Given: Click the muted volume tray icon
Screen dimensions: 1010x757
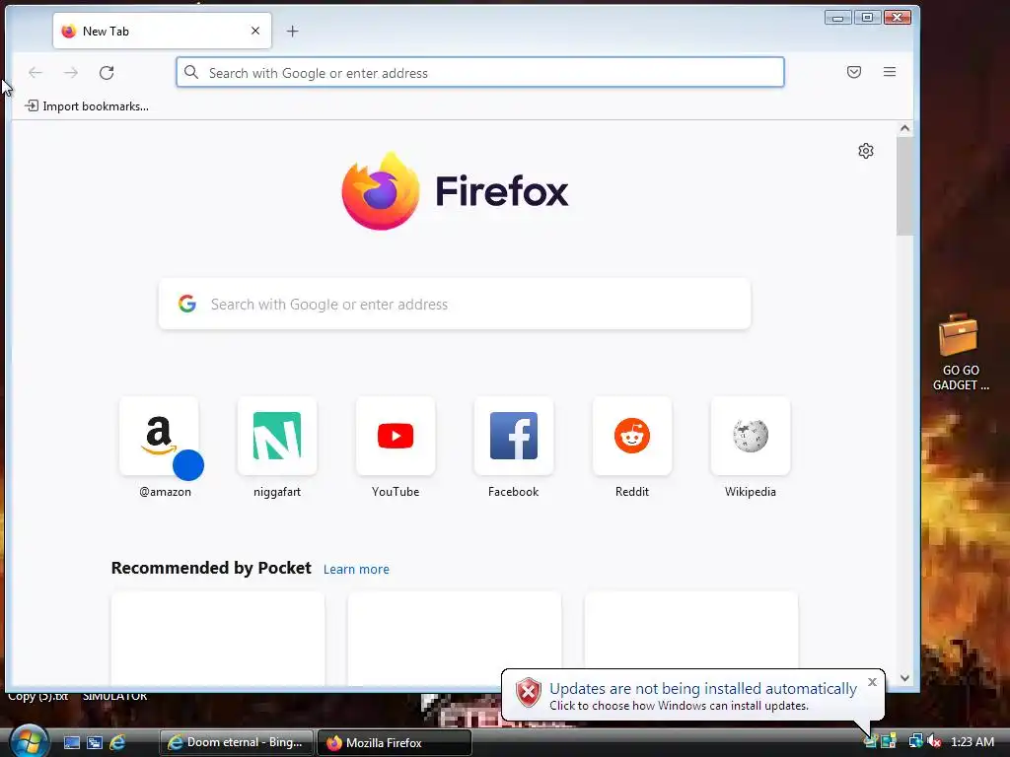Looking at the screenshot, I should [x=935, y=741].
